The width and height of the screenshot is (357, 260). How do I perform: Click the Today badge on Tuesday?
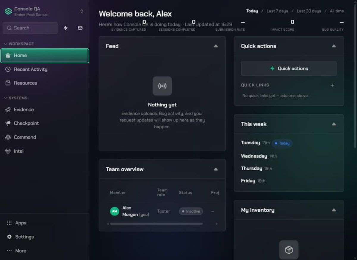282,143
